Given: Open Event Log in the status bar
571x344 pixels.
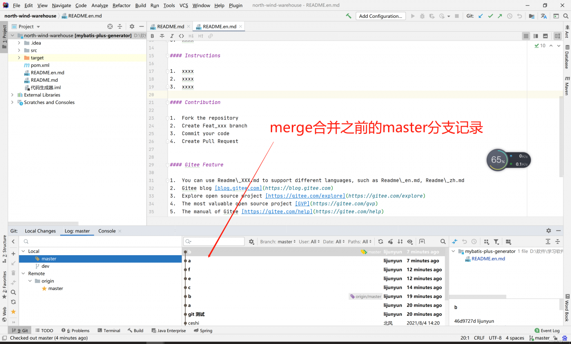Looking at the screenshot, I should (x=547, y=331).
